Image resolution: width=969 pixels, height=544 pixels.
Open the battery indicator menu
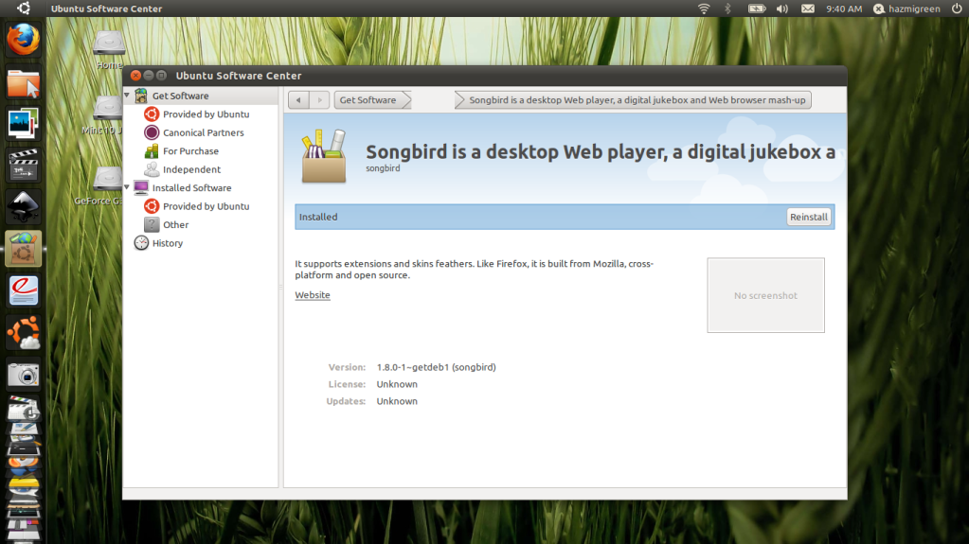(757, 9)
